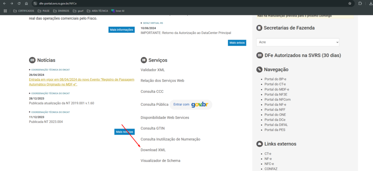This screenshot has width=373, height=171.
Task: Click the browser back arrow
Action: 5,3
